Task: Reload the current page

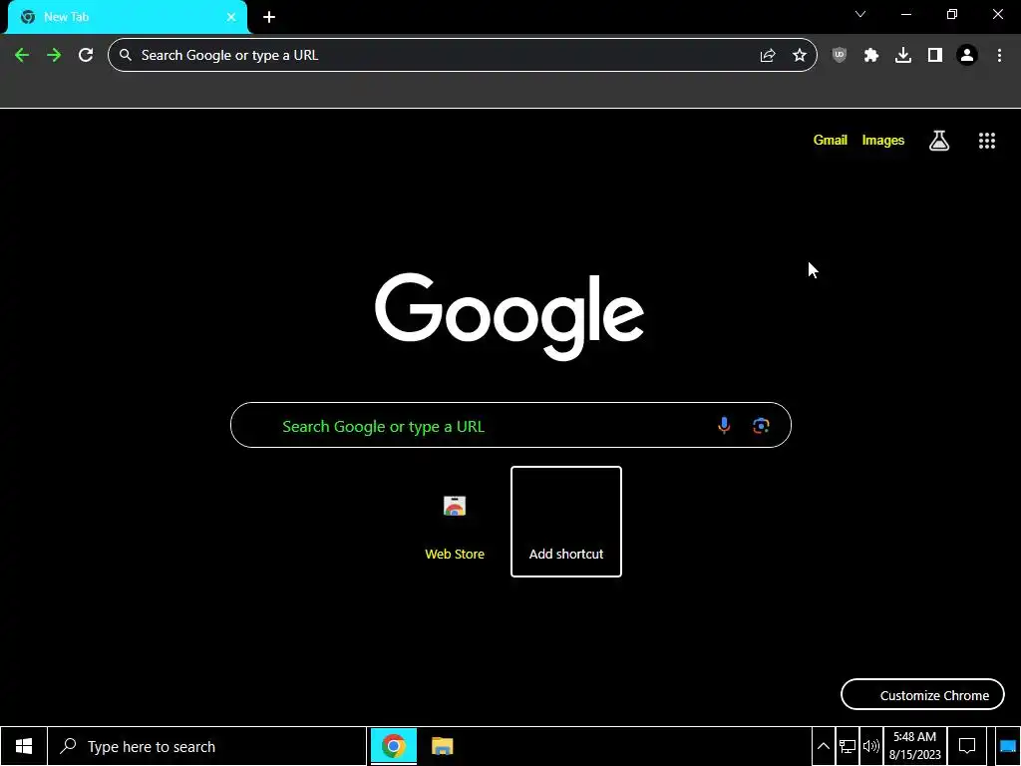Action: [x=86, y=55]
